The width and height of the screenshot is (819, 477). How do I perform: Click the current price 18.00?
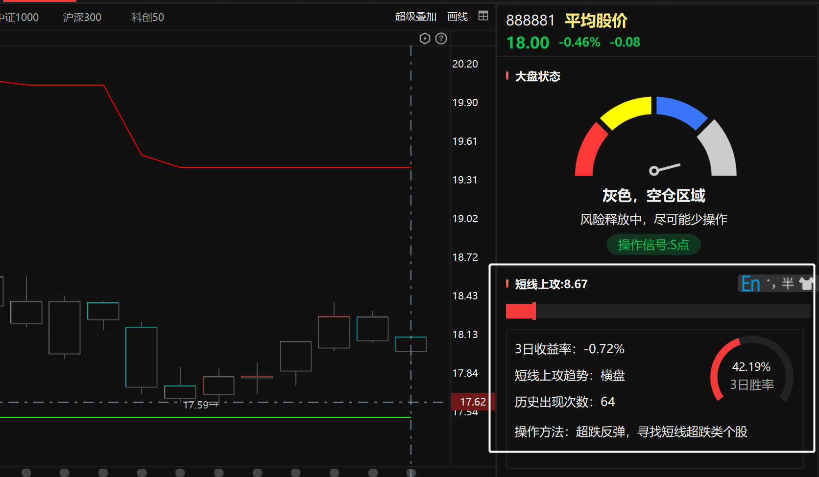528,43
